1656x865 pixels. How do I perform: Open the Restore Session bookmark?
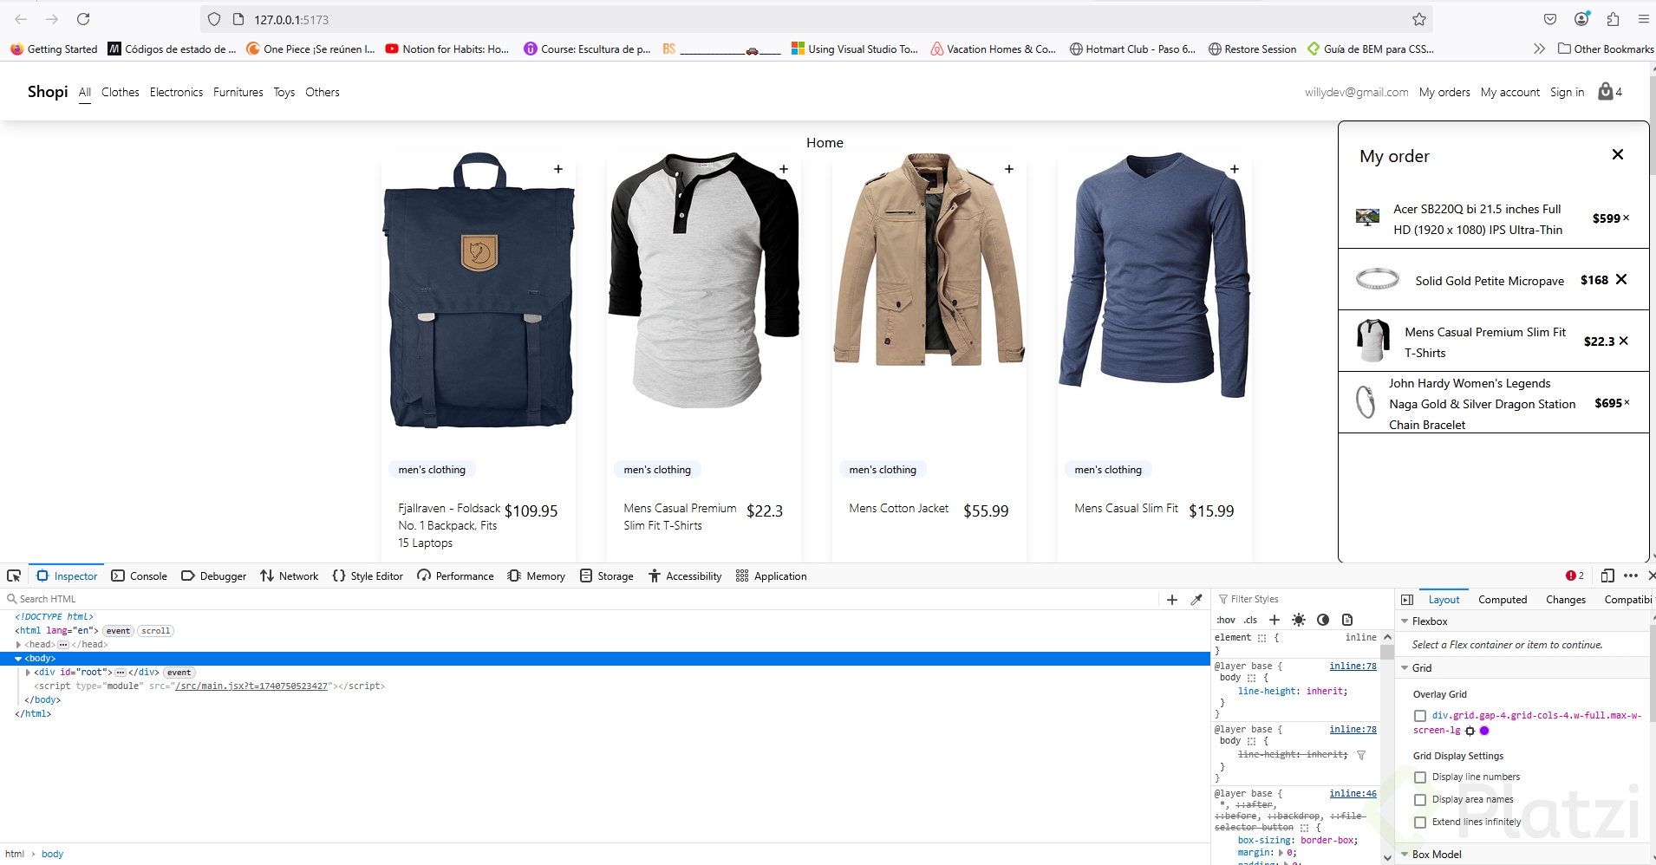pos(1252,49)
